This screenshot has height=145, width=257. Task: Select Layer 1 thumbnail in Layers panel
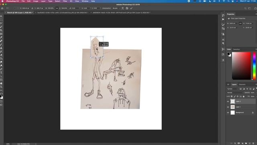click(x=233, y=107)
